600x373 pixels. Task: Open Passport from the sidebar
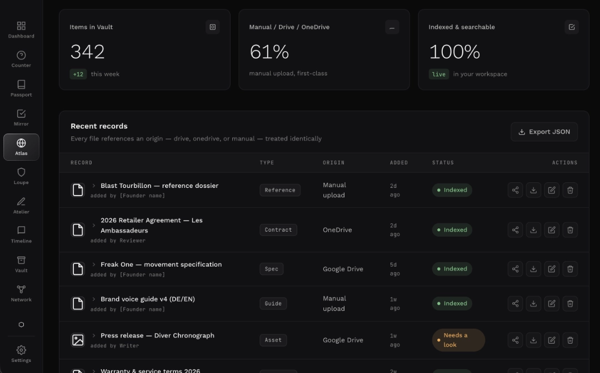pyautogui.click(x=21, y=89)
